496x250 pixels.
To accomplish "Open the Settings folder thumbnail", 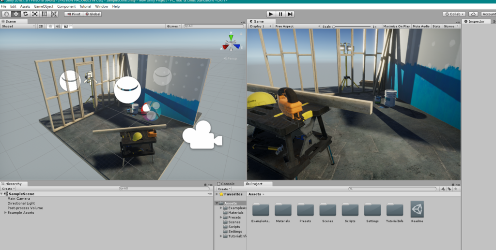I will point(372,209).
